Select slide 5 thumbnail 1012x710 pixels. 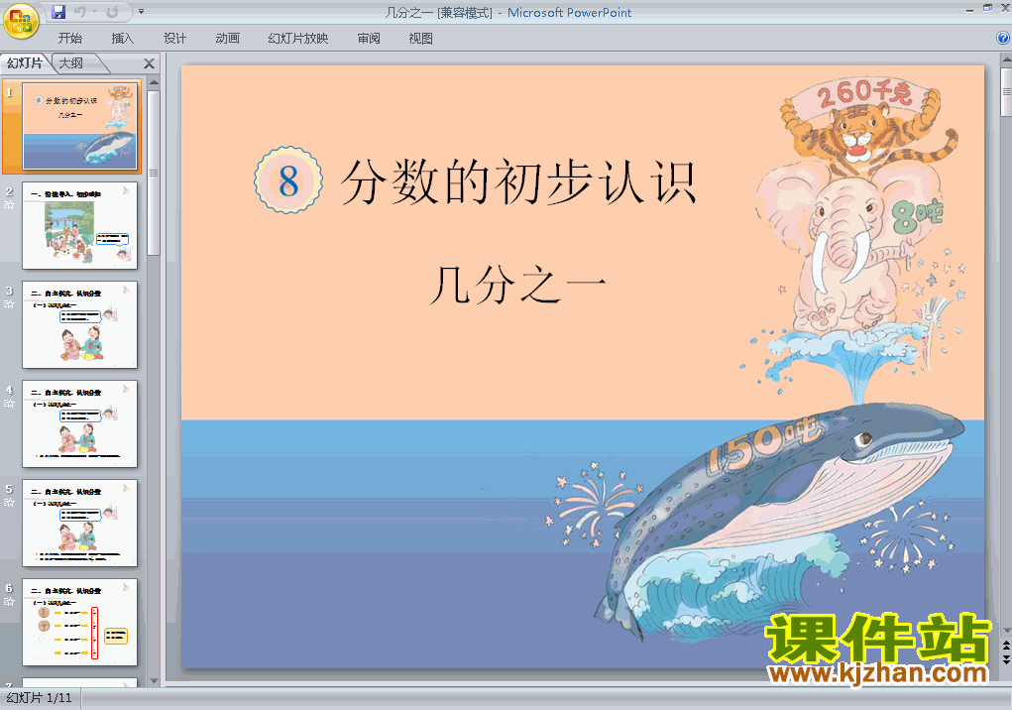pos(79,523)
